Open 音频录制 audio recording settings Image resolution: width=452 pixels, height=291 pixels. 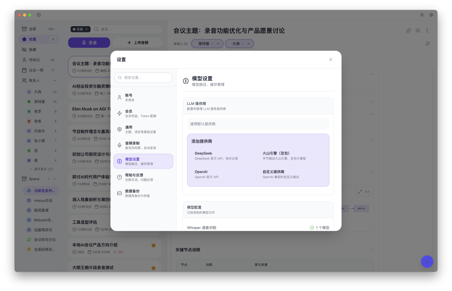143,145
